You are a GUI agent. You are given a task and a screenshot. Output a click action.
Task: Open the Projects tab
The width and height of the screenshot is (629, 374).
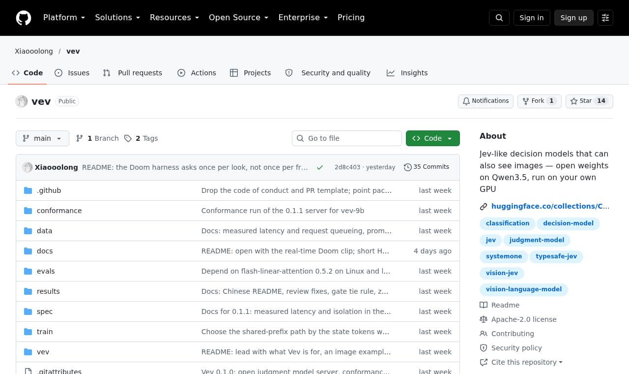pos(250,73)
